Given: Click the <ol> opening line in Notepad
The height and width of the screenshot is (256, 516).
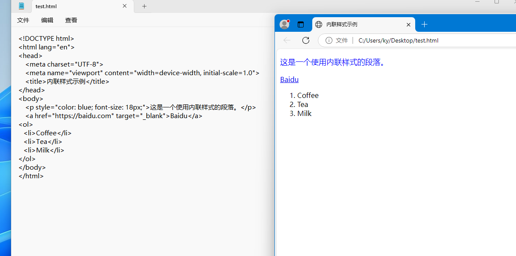Looking at the screenshot, I should (x=25, y=124).
